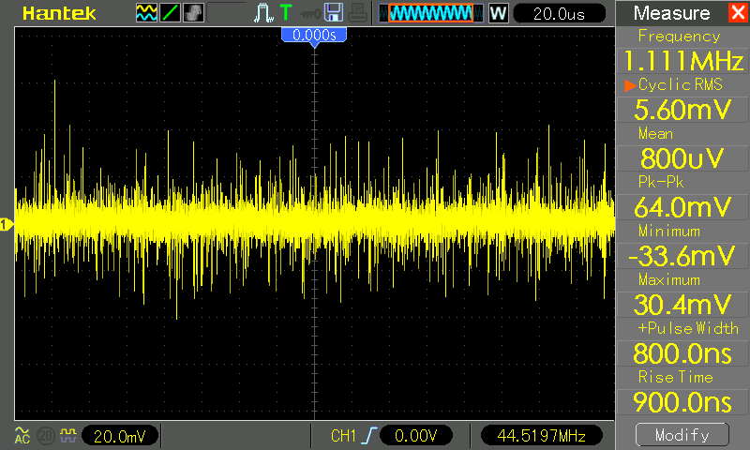Select the 20.0mV vertical scale readout
This screenshot has width=750, height=450.
(120, 436)
